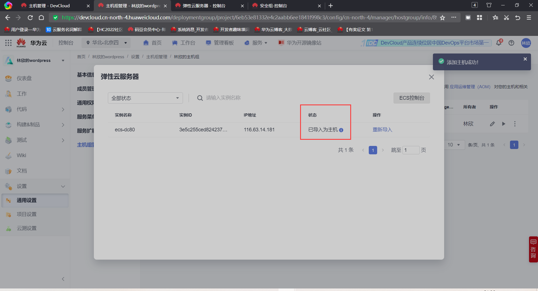Click 首页 in the breadcrumb
The image size is (538, 291).
pyautogui.click(x=81, y=57)
